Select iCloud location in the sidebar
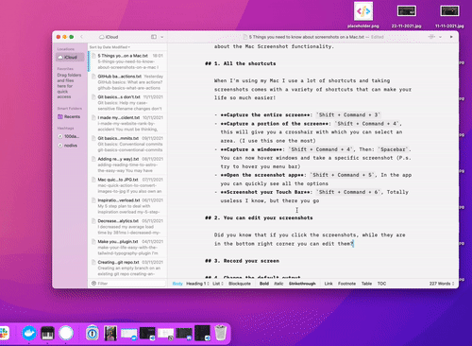 (x=70, y=57)
